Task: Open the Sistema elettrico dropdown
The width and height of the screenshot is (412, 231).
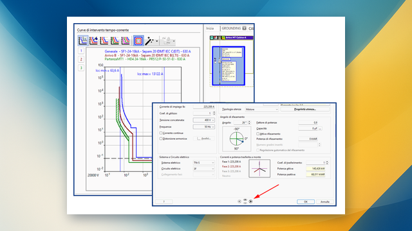Action: [x=204, y=162]
